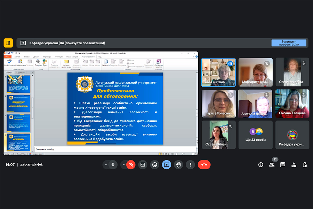313x209 pixels.
Task: Switch to 'Дизайн' ribbon tab
Action: pyautogui.click(x=36, y=57)
